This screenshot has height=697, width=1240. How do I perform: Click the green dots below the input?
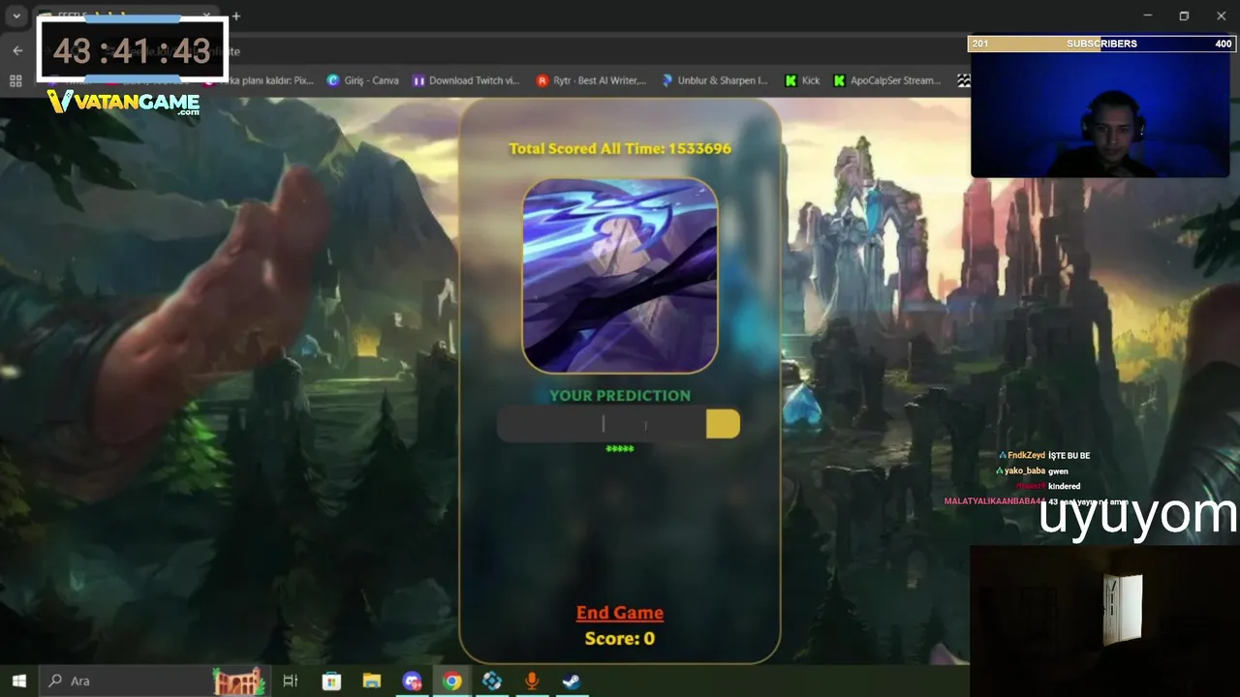tap(620, 449)
